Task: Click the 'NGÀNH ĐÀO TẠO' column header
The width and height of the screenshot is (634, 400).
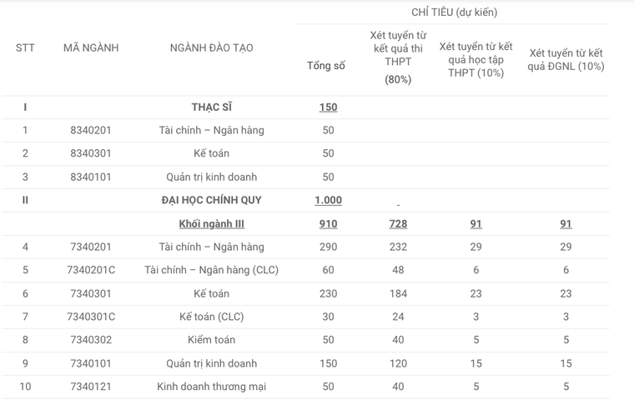Action: pos(211,47)
